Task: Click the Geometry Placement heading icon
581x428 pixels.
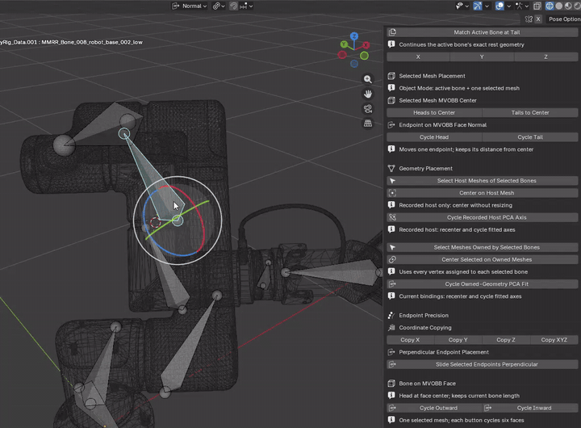Action: pyautogui.click(x=391, y=169)
